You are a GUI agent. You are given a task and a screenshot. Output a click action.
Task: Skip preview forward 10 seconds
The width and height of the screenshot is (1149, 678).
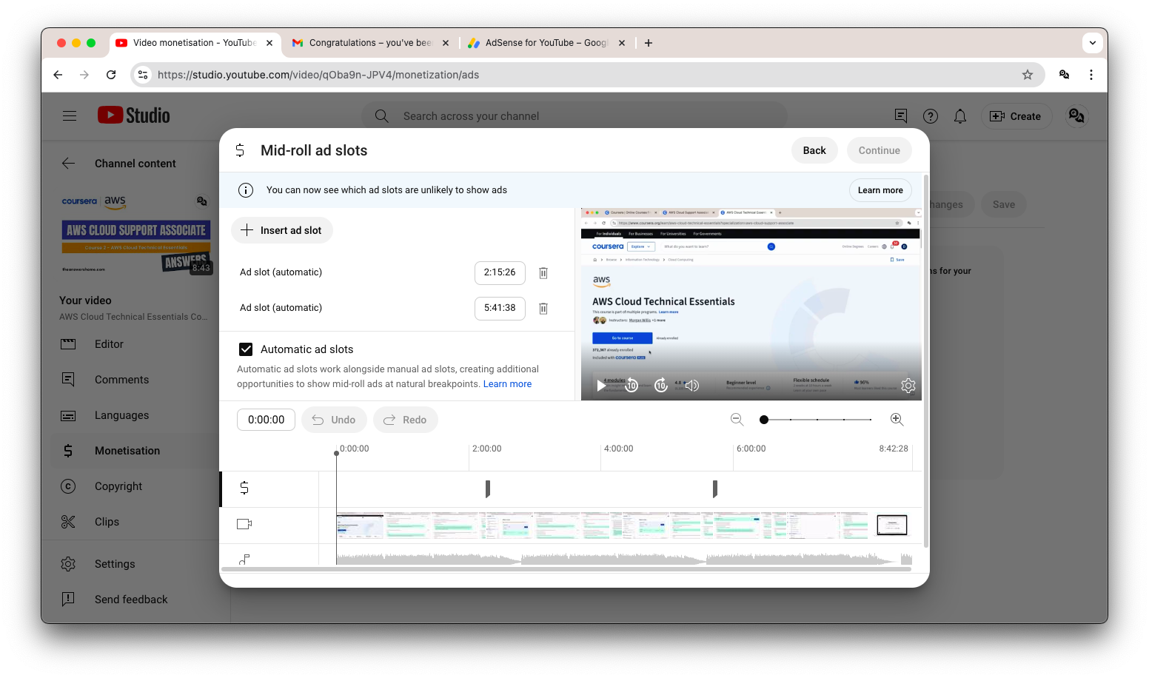(x=661, y=386)
